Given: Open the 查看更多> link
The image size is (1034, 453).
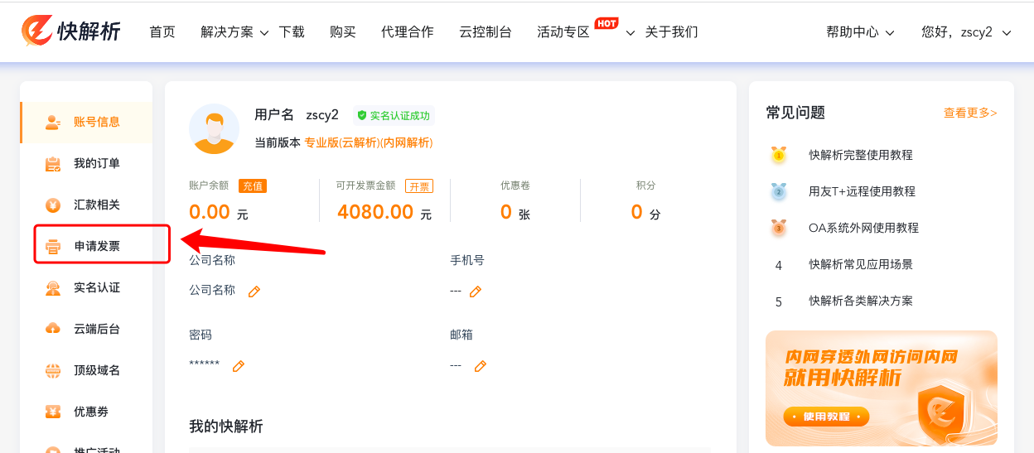Looking at the screenshot, I should (x=969, y=113).
